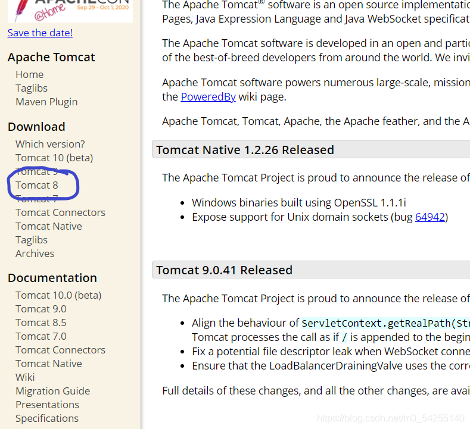View Tomcat 10.0 (beta) documentation

pos(58,295)
